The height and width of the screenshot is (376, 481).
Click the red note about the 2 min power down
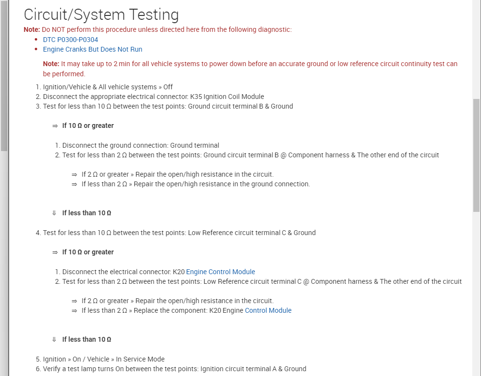[250, 69]
